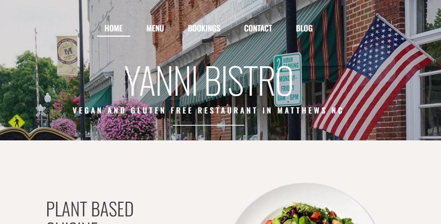This screenshot has width=441, height=224.
Task: Select the CONTACT nav item
Action: [258, 28]
